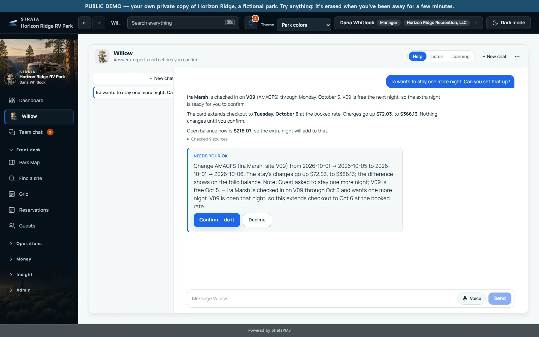
Task: Open the Ira wants to stay conversation
Action: click(x=133, y=93)
